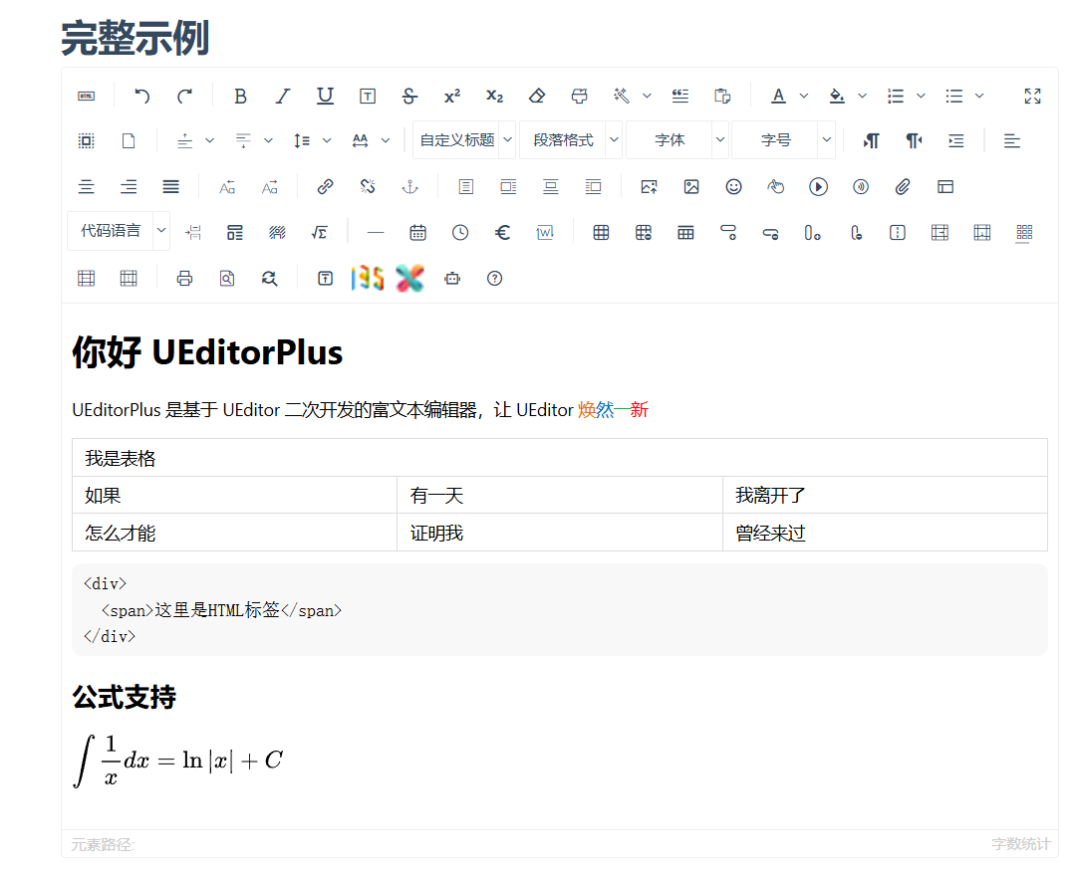Toggle strikethrough formatting

pyautogui.click(x=409, y=96)
